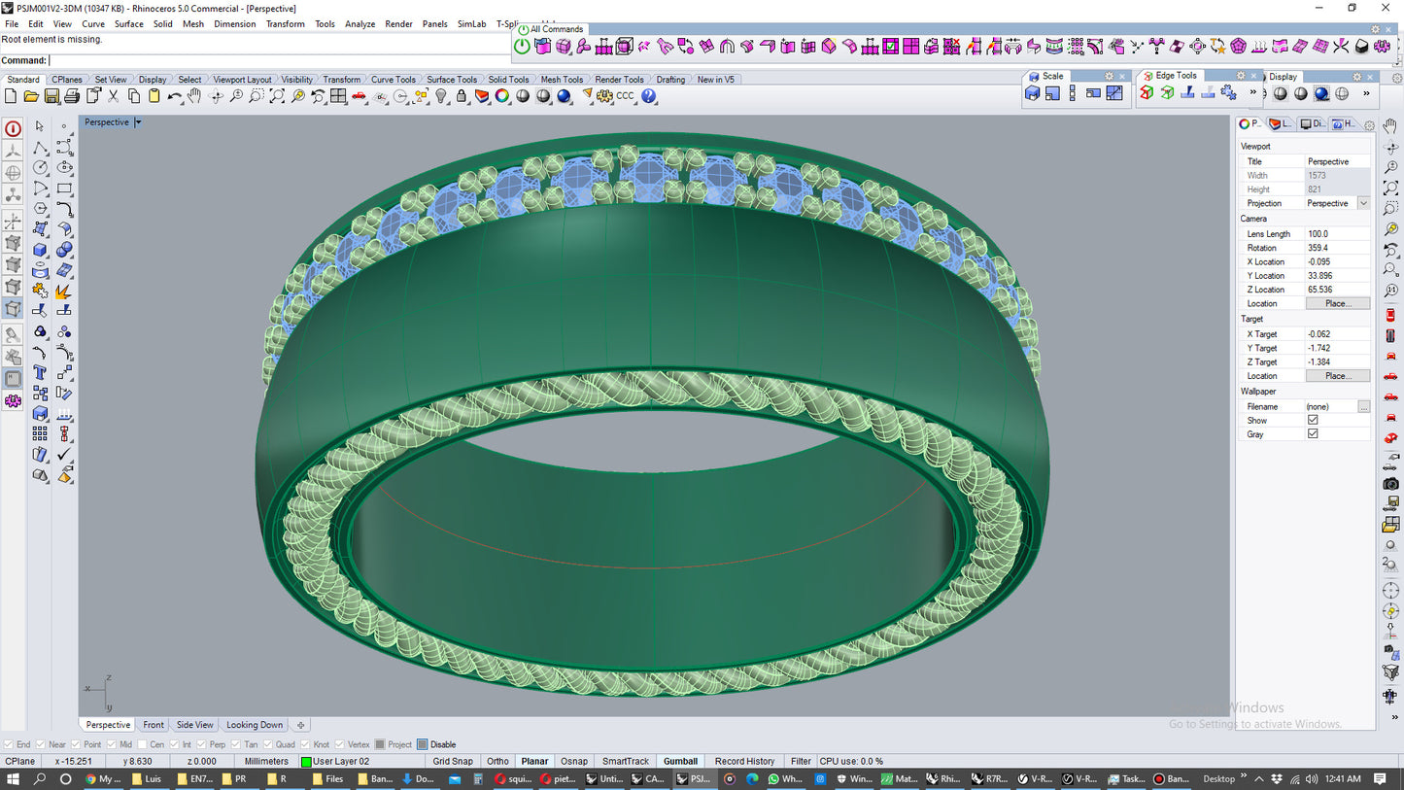The height and width of the screenshot is (790, 1404).
Task: Toggle Gumball in the status bar
Action: [x=680, y=762]
